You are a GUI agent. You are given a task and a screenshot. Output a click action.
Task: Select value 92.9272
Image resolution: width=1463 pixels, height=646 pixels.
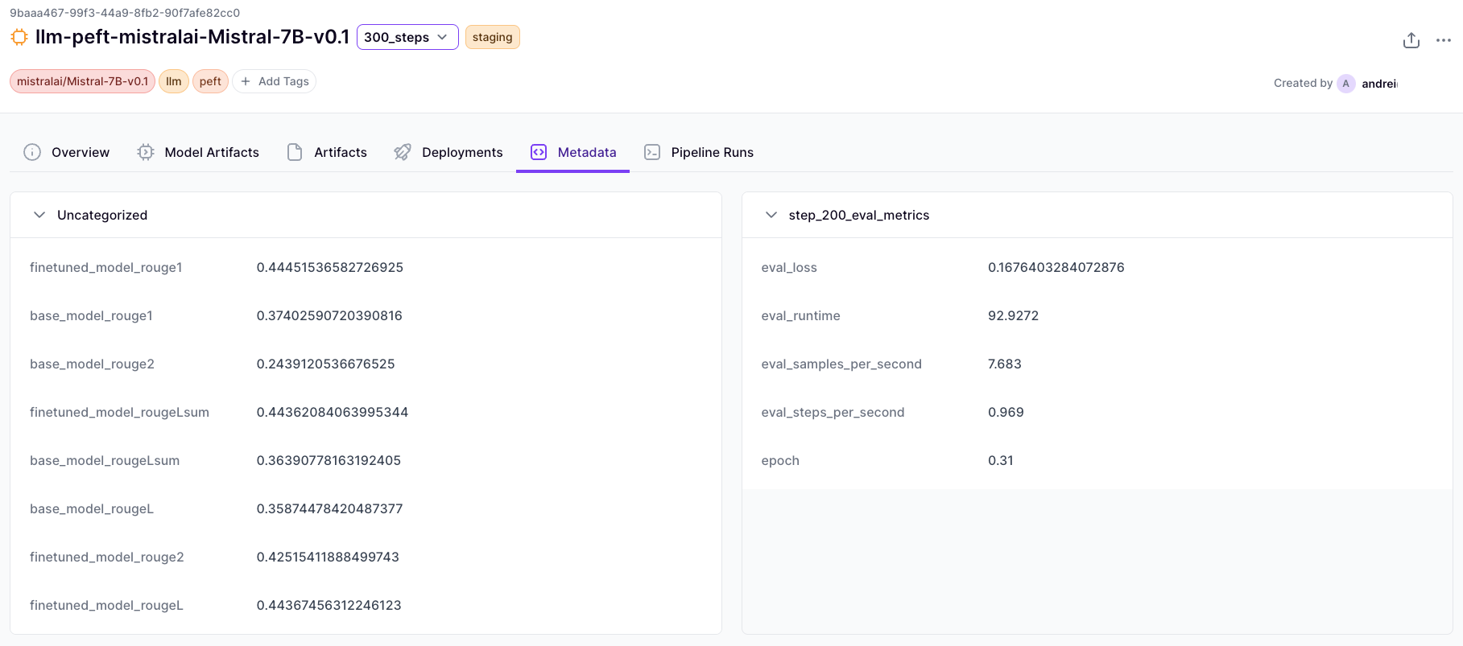pos(1014,315)
